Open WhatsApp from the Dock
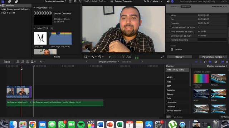 pyautogui.click(x=62, y=124)
